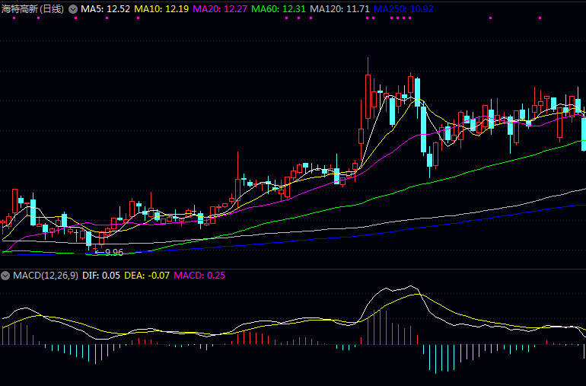The height and width of the screenshot is (386, 586).
Task: Open dropdown arrow beside 海特高新 (日线) title
Action: [x=73, y=9]
